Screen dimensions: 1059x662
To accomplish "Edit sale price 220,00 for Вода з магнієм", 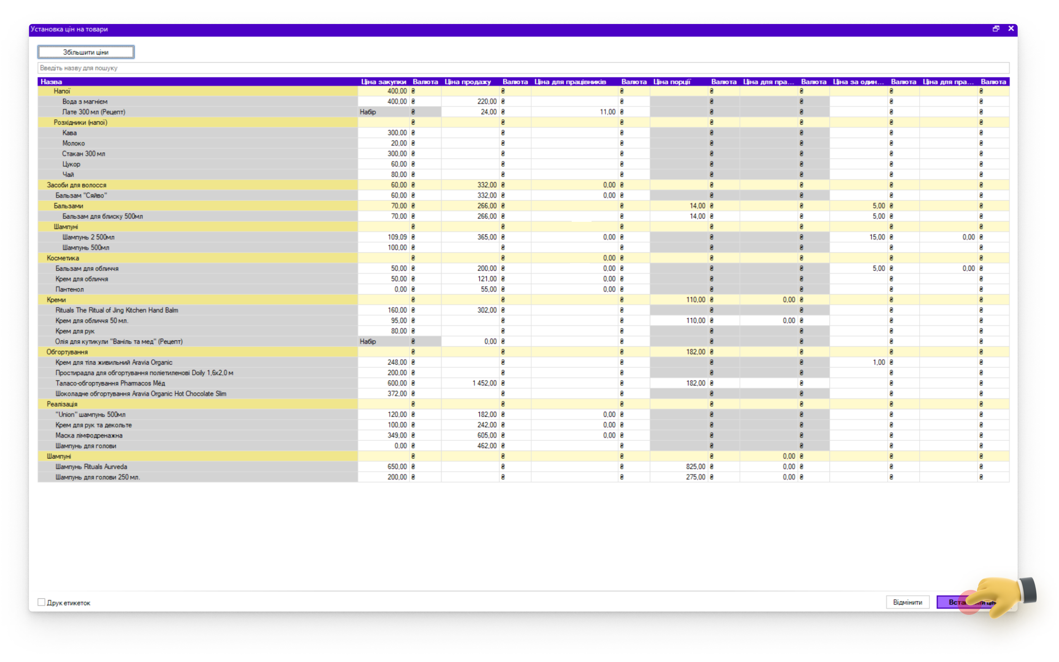I will (x=470, y=102).
